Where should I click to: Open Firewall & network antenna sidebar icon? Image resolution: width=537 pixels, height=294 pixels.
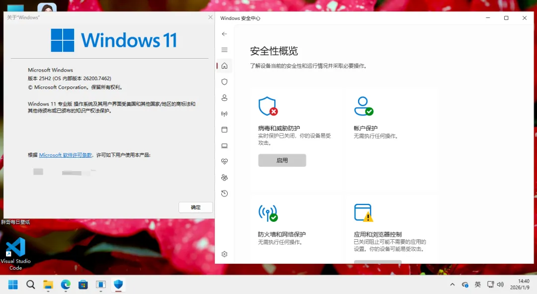(x=224, y=114)
